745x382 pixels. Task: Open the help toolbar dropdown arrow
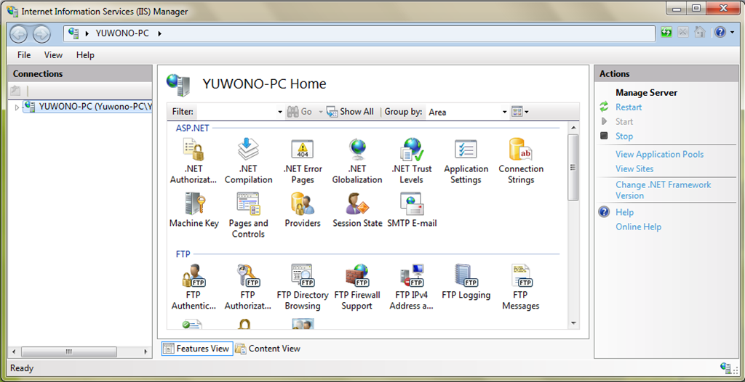tap(732, 32)
